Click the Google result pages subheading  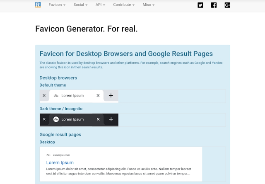[60, 135]
